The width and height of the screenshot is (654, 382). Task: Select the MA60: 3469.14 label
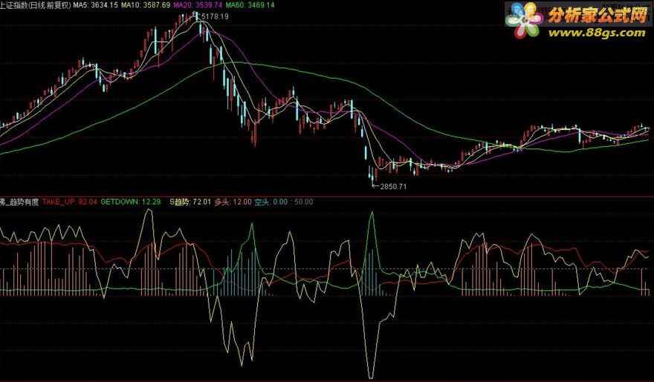[250, 5]
